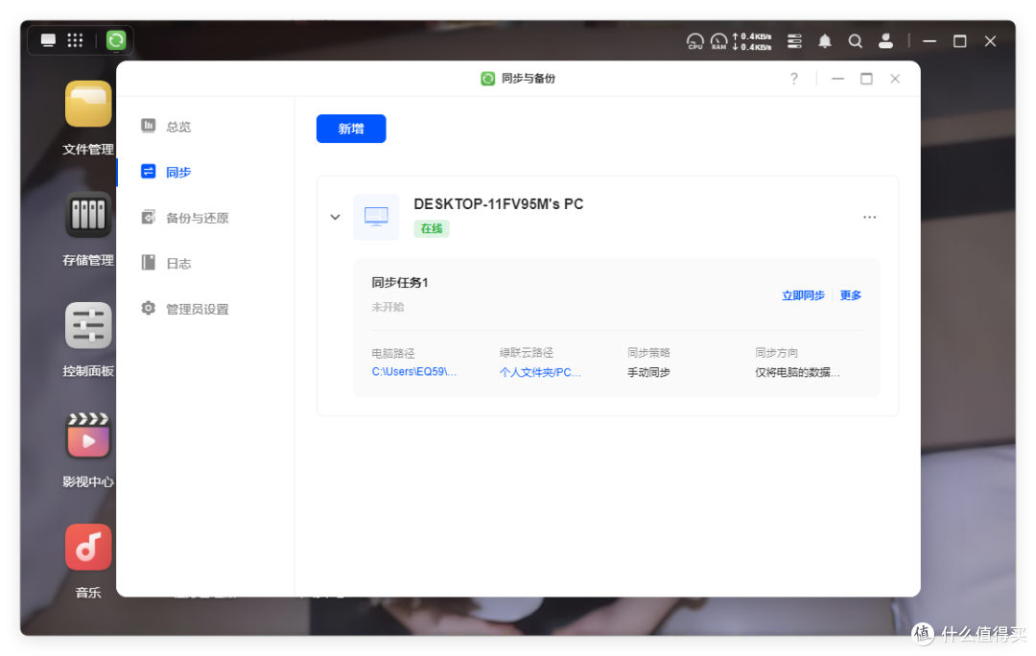Screen dimensions: 1036x656
Task: Open the search magnifier in top bar
Action: click(x=855, y=41)
